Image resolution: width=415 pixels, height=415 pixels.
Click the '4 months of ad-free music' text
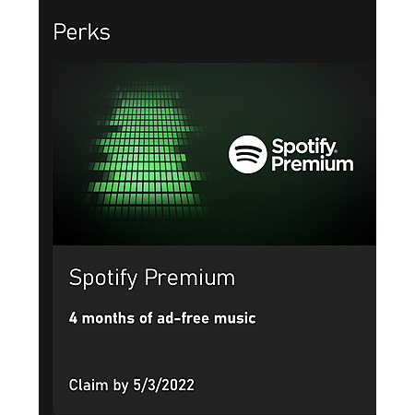pyautogui.click(x=162, y=318)
